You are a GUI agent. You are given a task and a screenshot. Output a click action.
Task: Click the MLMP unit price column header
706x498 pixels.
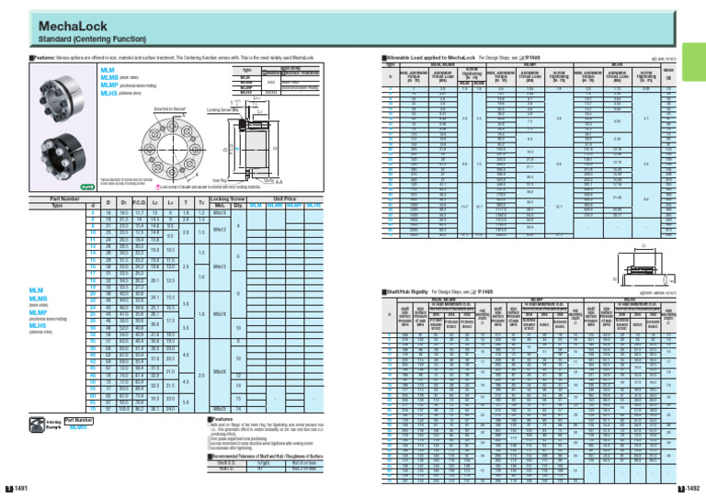294,206
